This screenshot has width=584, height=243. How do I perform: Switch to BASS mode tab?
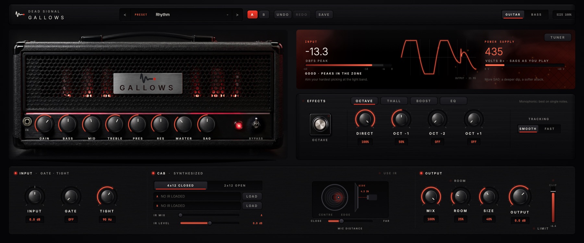(536, 15)
